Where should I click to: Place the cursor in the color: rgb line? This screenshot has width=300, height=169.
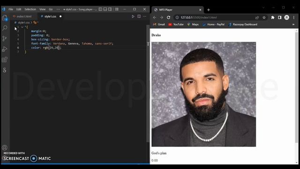46,48
